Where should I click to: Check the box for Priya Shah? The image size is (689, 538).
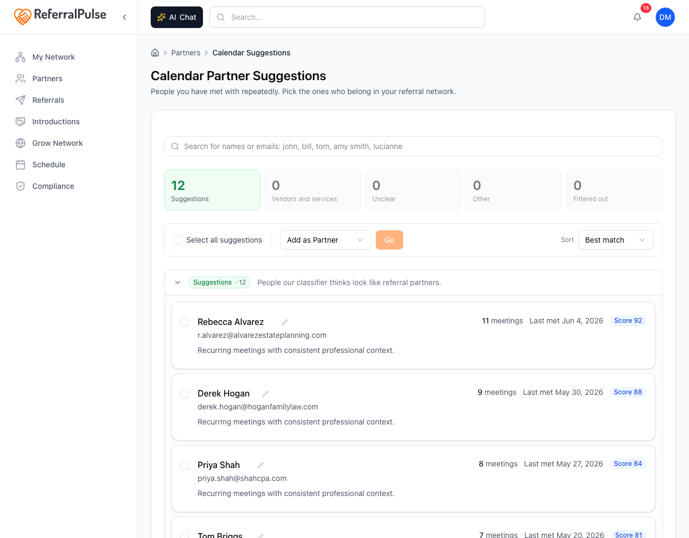(x=185, y=465)
